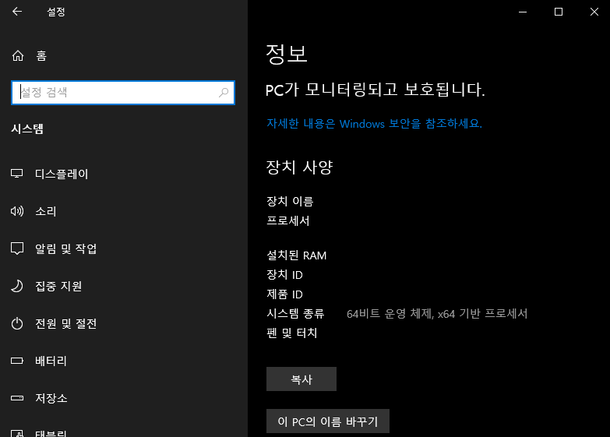Screen dimensions: 610x437
Task: Click the Home (홈) house icon
Action: (x=18, y=55)
